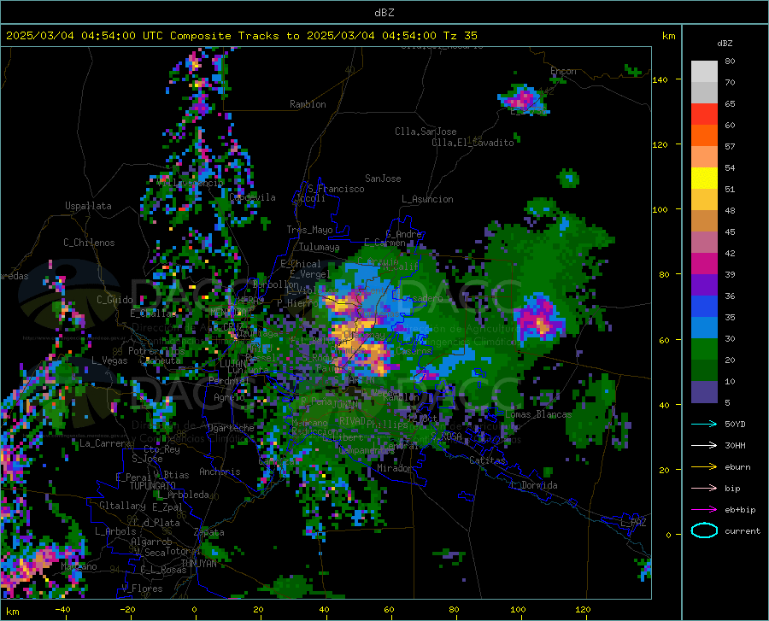Screen dimensions: 769x621
Task: Click the Tulumaya place label
Action: pyautogui.click(x=319, y=247)
